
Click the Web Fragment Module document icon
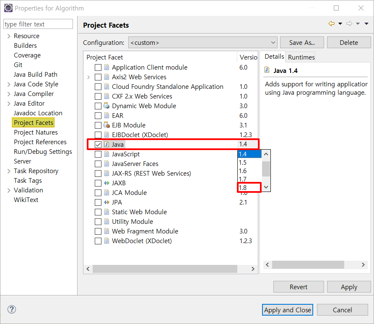tap(106, 231)
